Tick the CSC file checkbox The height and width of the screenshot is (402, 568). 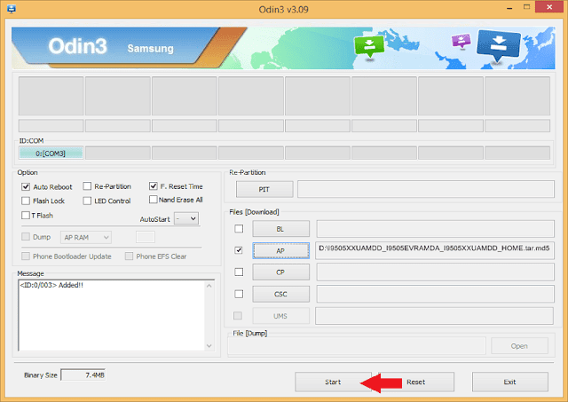[239, 294]
